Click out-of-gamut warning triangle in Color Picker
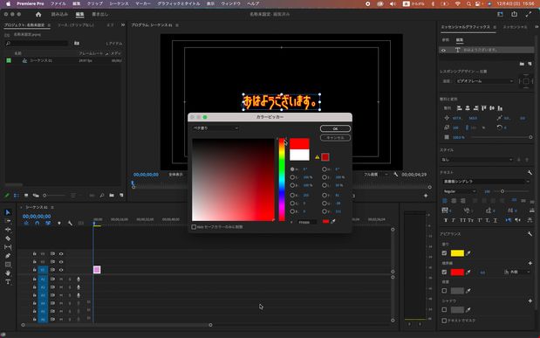Viewport: 540px width, 338px height. 318,157
